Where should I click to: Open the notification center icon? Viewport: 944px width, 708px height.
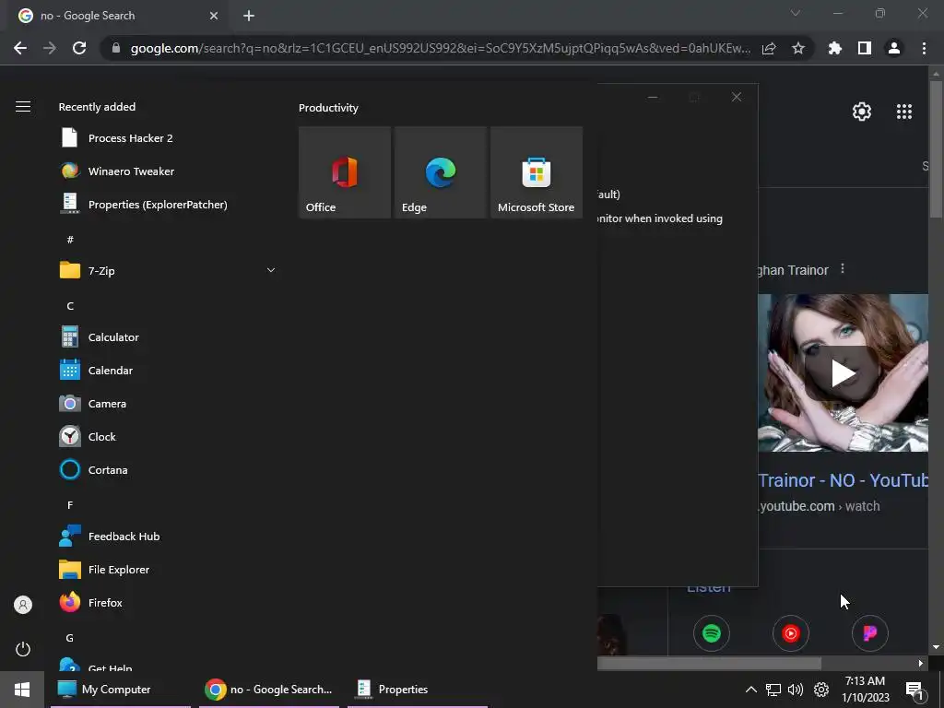pos(914,690)
